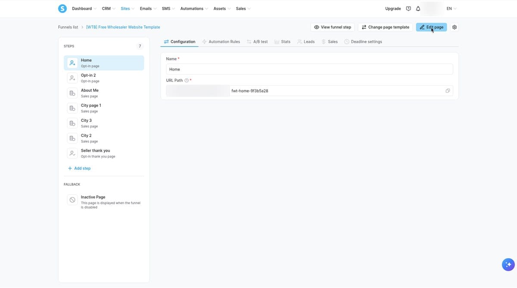Expand the Dashboard dropdown menu
Viewport: 517px width, 288px height.
tap(84, 9)
